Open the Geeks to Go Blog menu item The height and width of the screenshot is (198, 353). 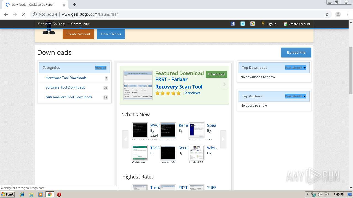click(51, 24)
